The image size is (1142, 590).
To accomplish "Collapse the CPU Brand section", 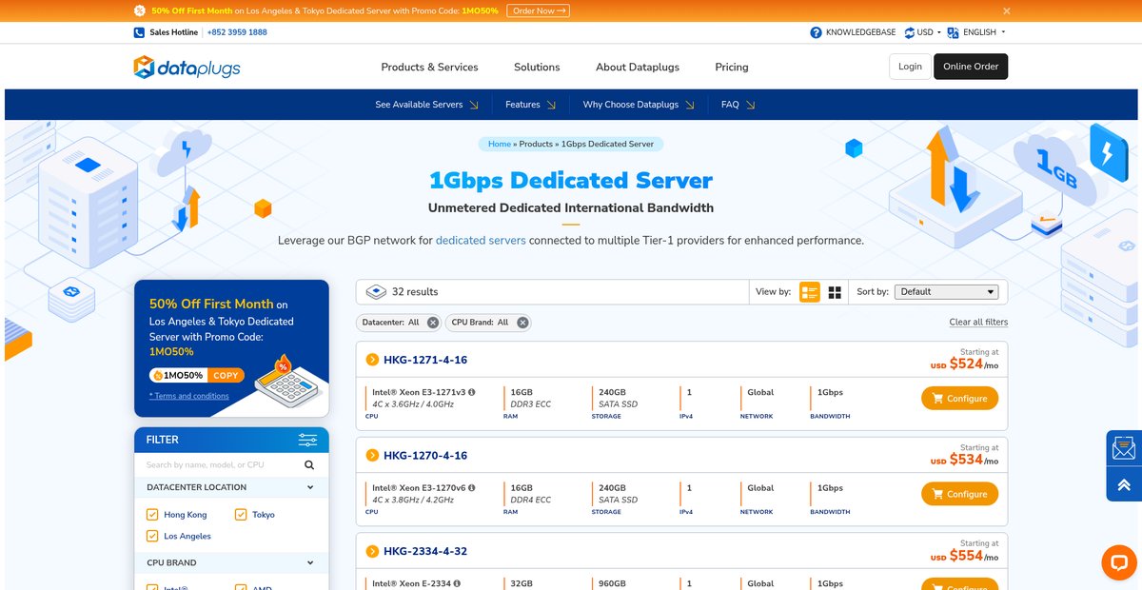I will click(231, 562).
